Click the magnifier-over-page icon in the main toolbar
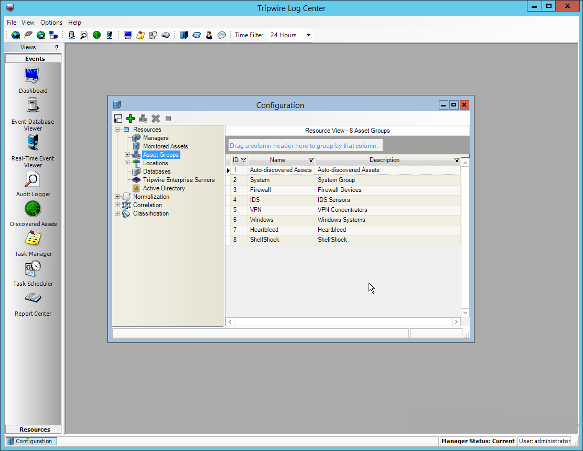This screenshot has width=583, height=451. pos(84,35)
